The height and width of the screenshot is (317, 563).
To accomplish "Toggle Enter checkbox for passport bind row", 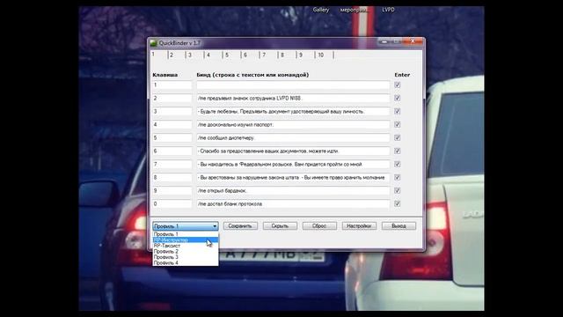I will point(397,125).
